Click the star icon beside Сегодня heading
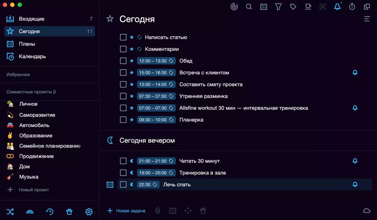This screenshot has height=220, width=377. click(110, 19)
